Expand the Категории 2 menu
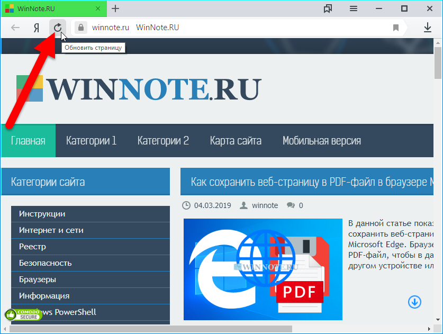This screenshot has height=334, width=443. (163, 141)
